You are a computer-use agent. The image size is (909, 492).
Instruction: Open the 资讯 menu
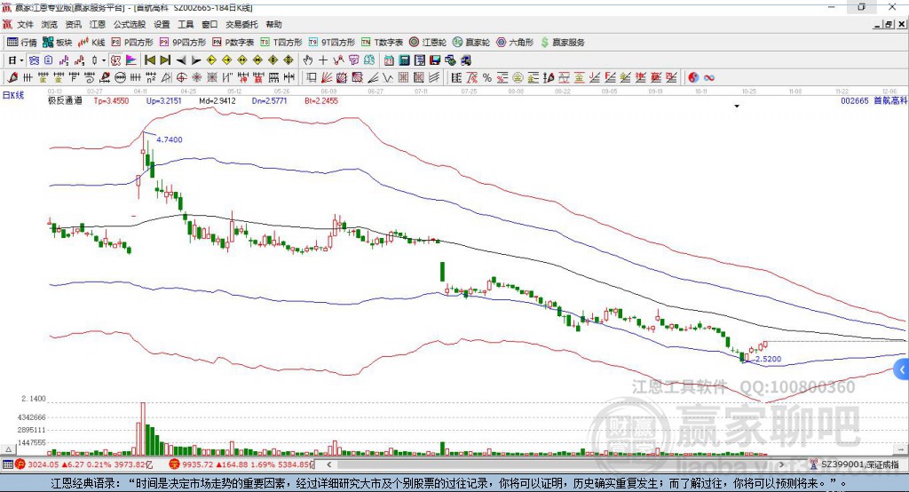pos(73,24)
